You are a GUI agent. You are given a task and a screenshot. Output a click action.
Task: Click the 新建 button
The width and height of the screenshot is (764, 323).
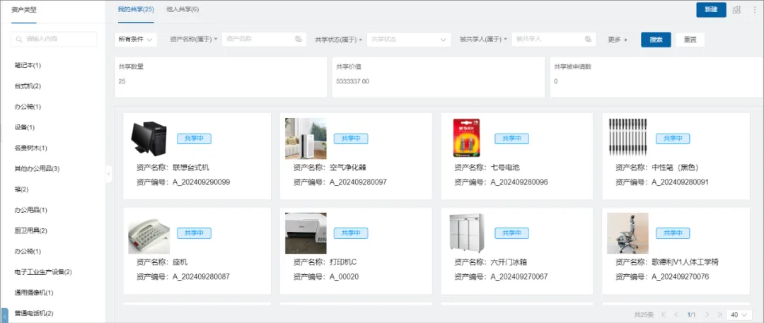click(x=711, y=10)
